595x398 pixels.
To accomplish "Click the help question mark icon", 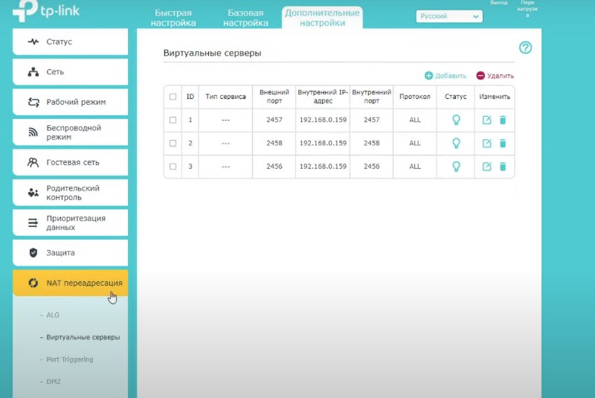I will click(526, 48).
